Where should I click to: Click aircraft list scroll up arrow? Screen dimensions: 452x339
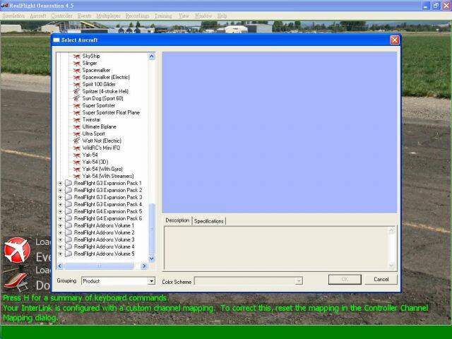(x=152, y=56)
